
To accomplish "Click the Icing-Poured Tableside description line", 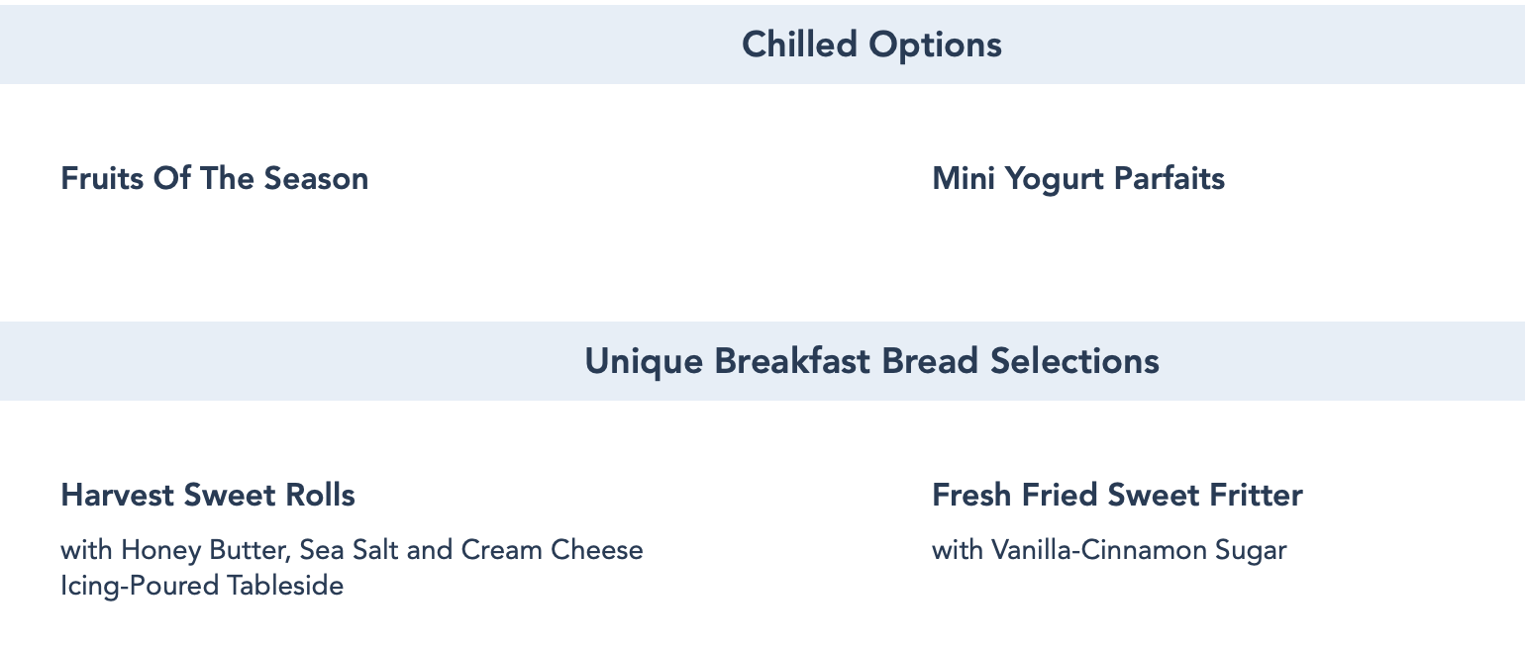I will coord(202,586).
